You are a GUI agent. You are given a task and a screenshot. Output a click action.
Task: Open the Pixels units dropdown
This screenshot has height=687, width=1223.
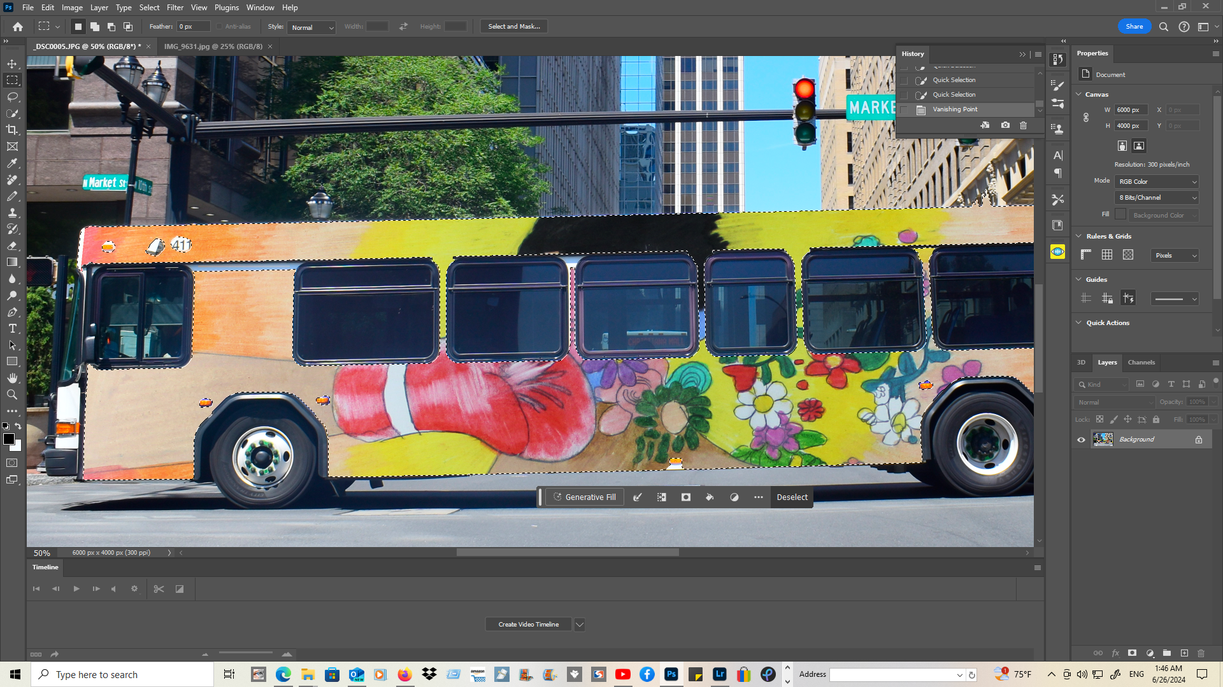pos(1175,255)
